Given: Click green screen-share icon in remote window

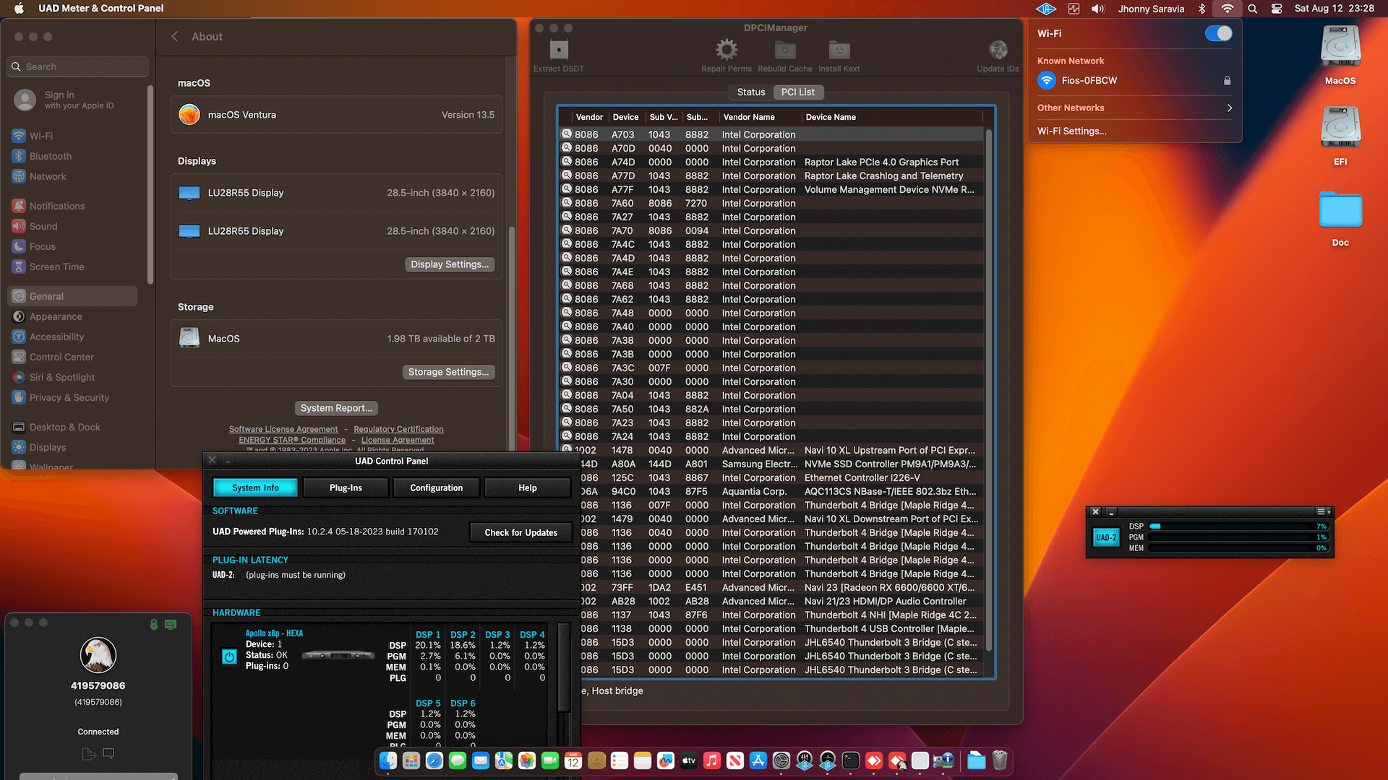Looking at the screenshot, I should click(x=171, y=624).
